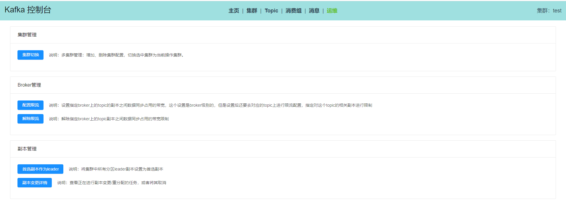Click the 副本管理 card header

coord(27,149)
